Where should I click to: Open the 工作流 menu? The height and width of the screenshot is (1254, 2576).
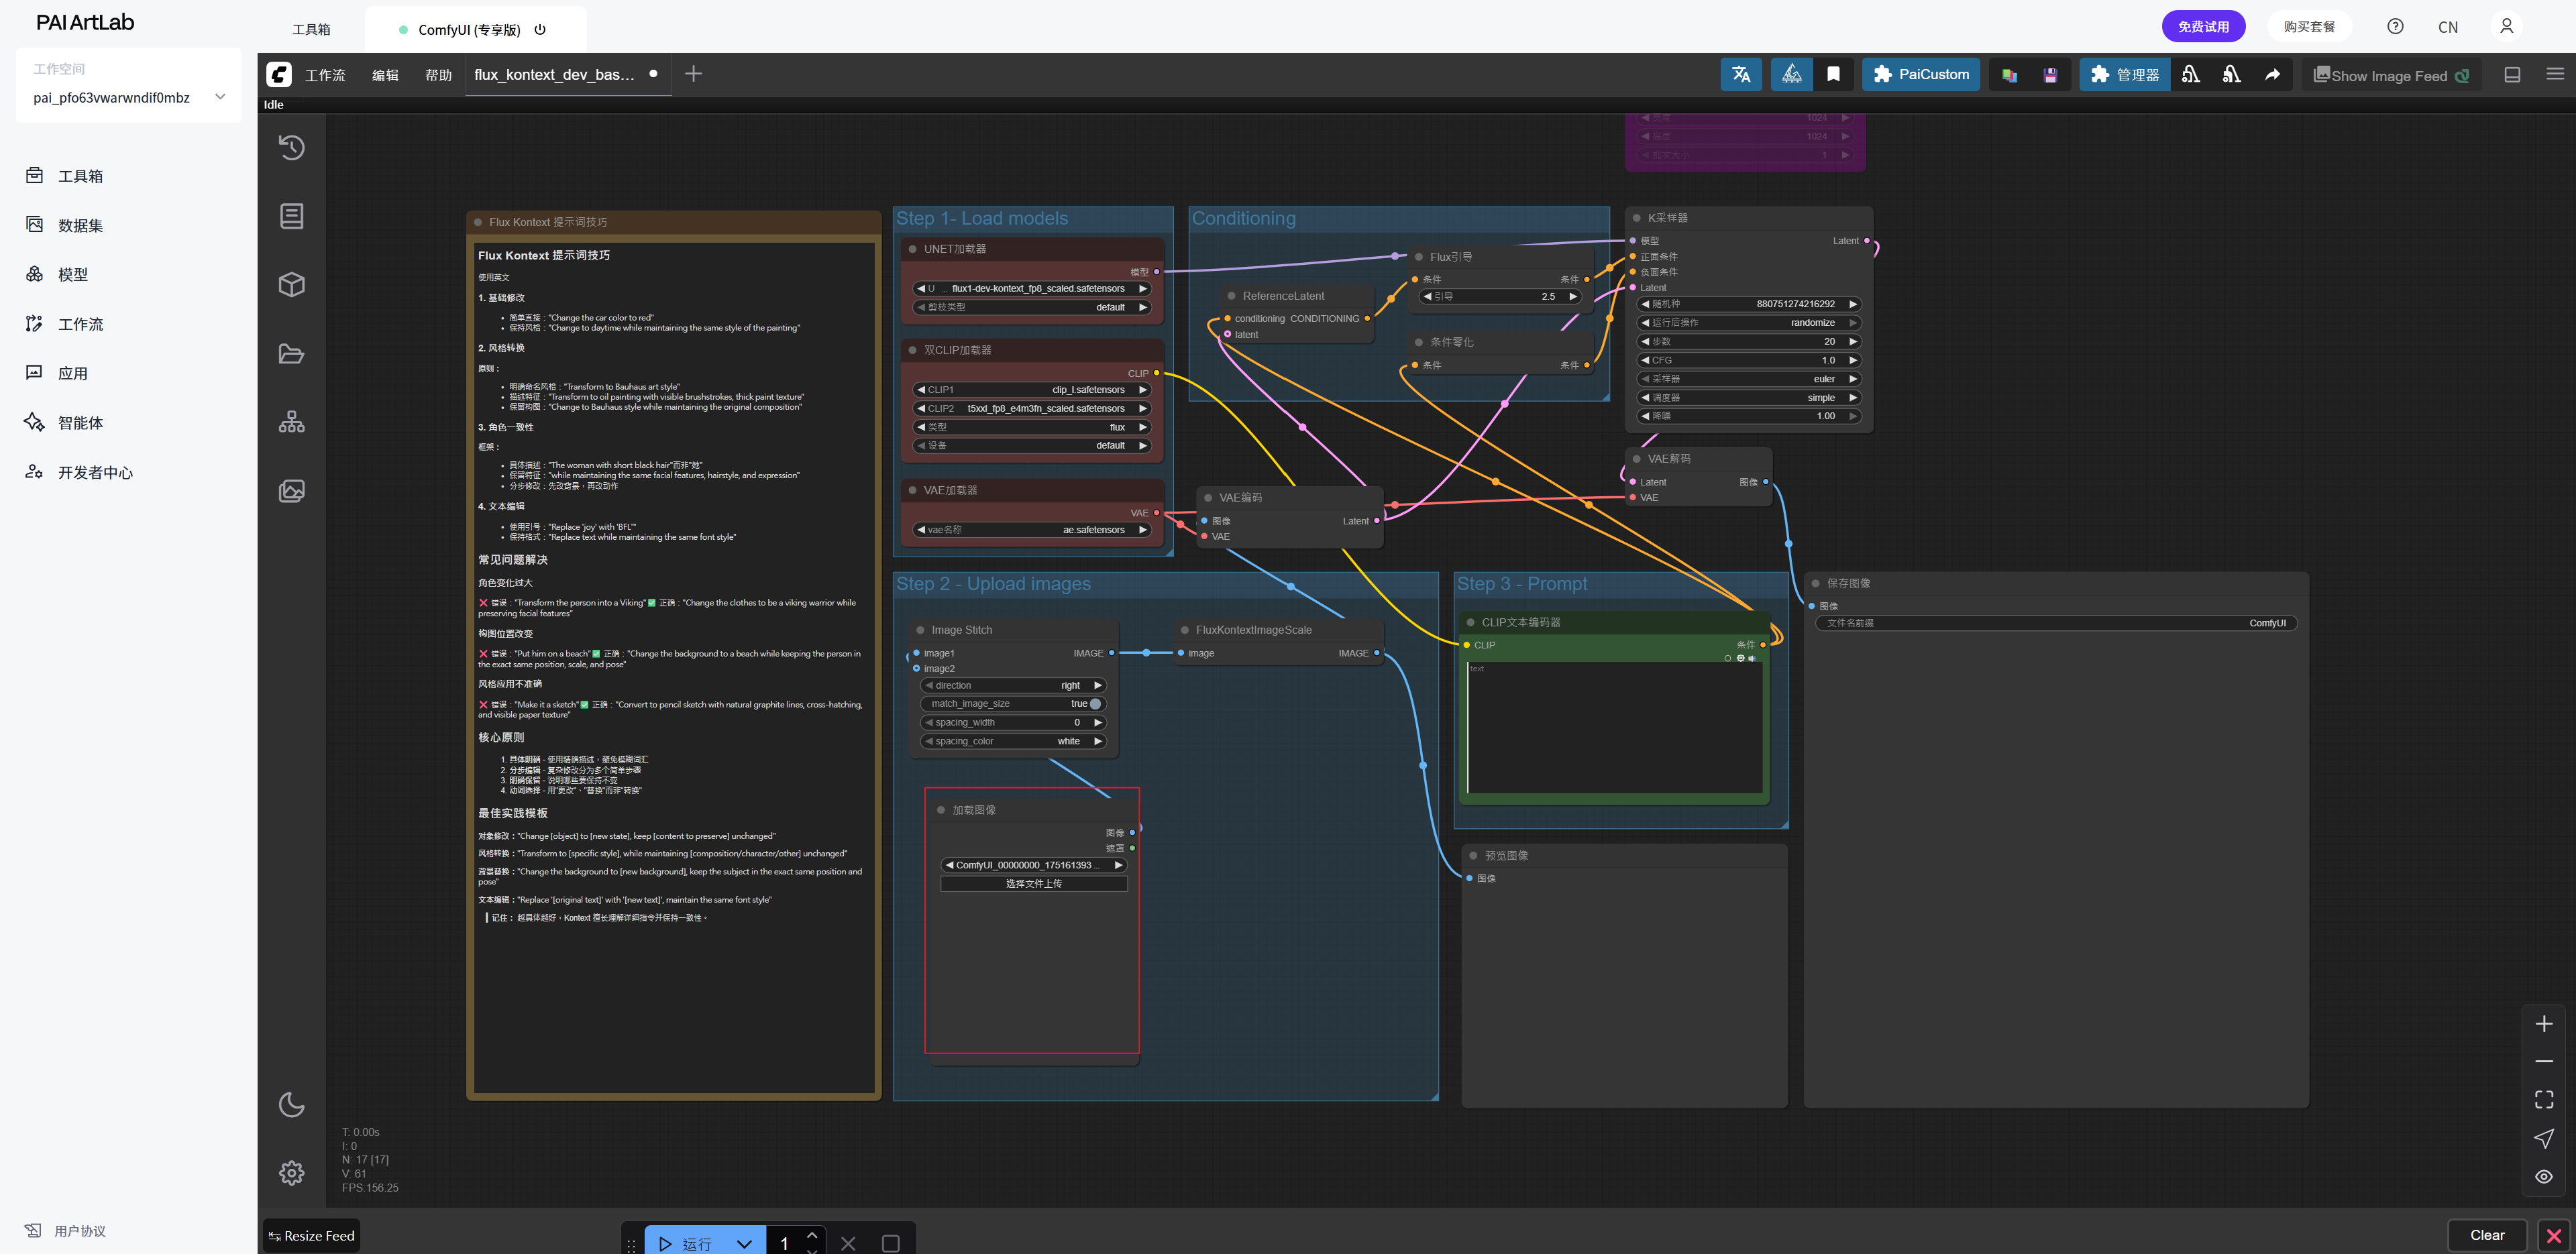(x=325, y=75)
